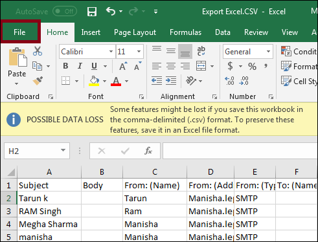Switch to Page Layout tab
The width and height of the screenshot is (318, 242).
pos(135,32)
